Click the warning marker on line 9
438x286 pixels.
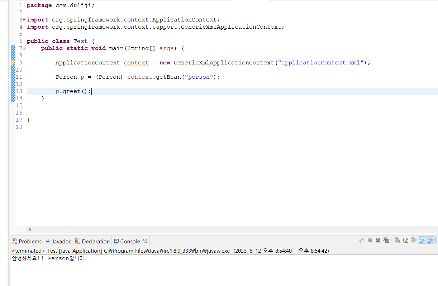click(13, 63)
